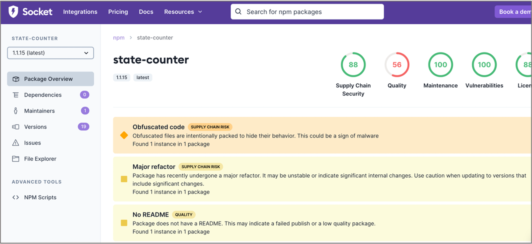The image size is (532, 244).
Task: Open the Integrations nav item
Action: coord(80,12)
